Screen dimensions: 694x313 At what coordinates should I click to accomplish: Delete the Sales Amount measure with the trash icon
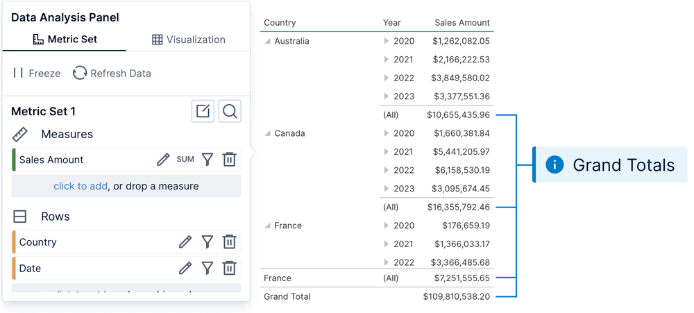[x=229, y=160]
